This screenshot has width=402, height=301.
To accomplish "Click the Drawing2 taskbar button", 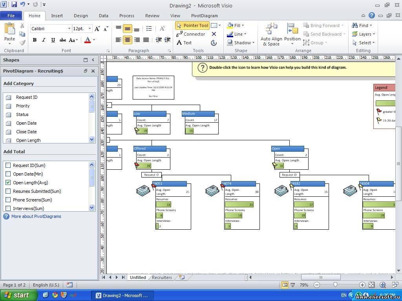I will pos(122,296).
